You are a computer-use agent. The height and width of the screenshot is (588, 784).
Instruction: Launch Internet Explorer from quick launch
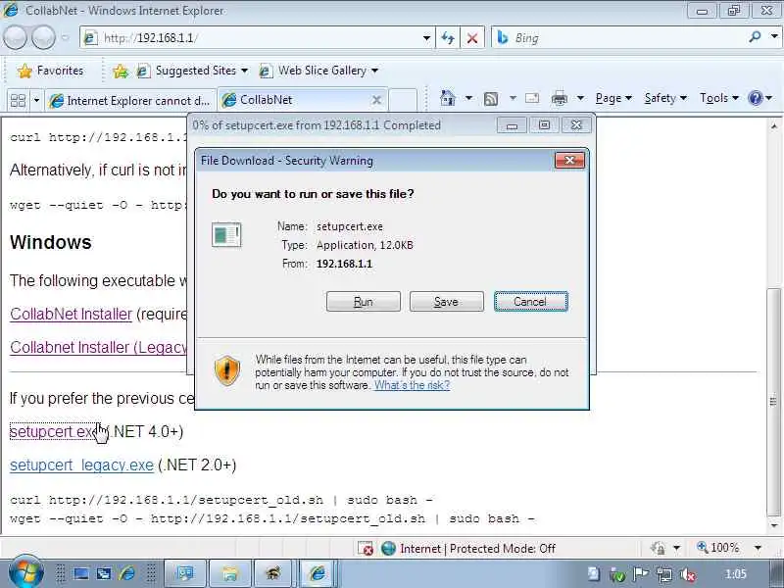point(127,573)
